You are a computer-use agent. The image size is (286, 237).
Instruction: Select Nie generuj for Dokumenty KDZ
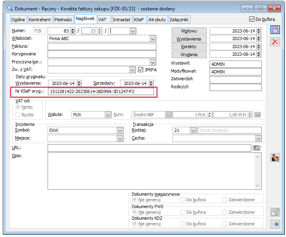coord(134,224)
